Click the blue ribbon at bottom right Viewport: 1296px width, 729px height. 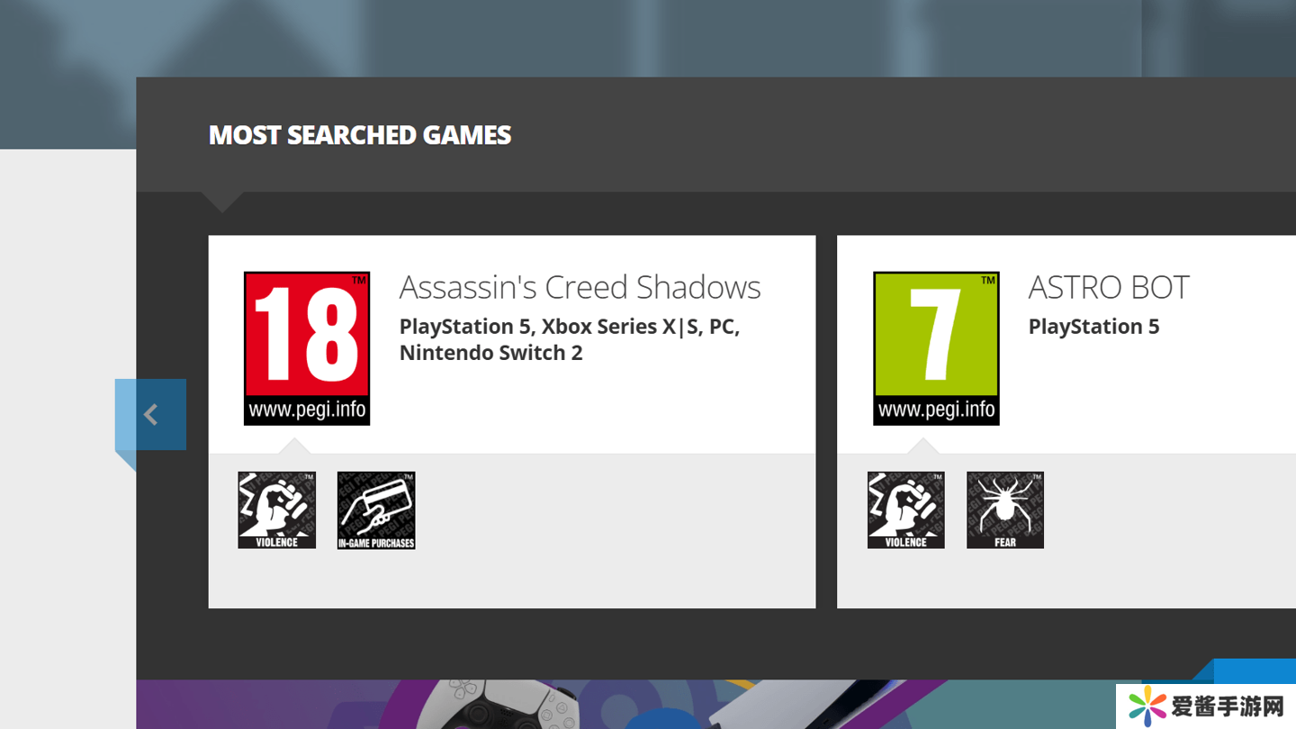click(1254, 670)
